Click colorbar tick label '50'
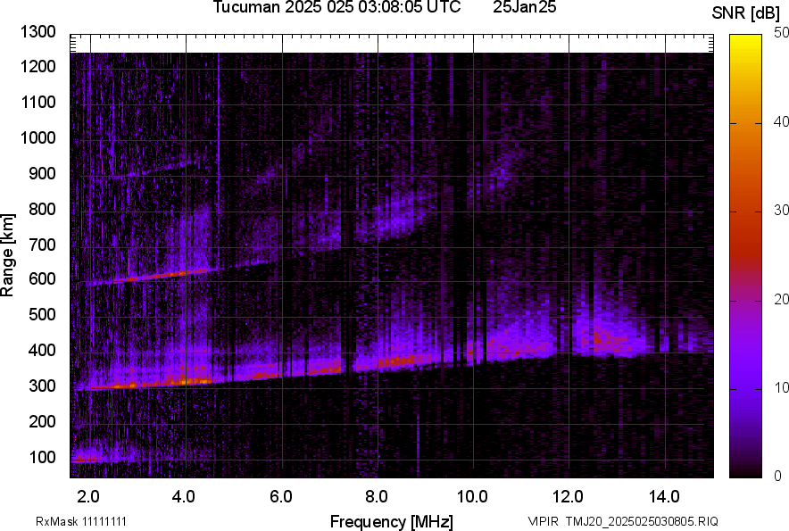 781,33
